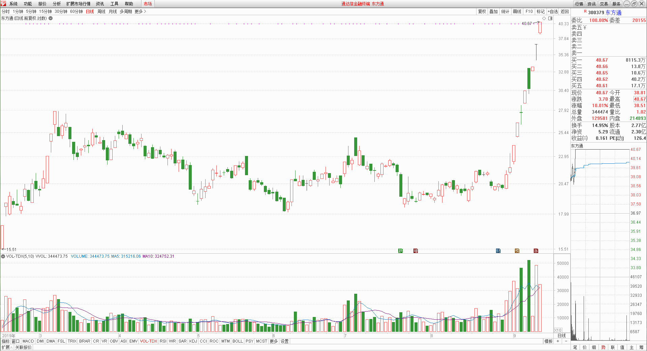
Task: Click the round icon beside the 东方通 chart title
Action: (51, 18)
